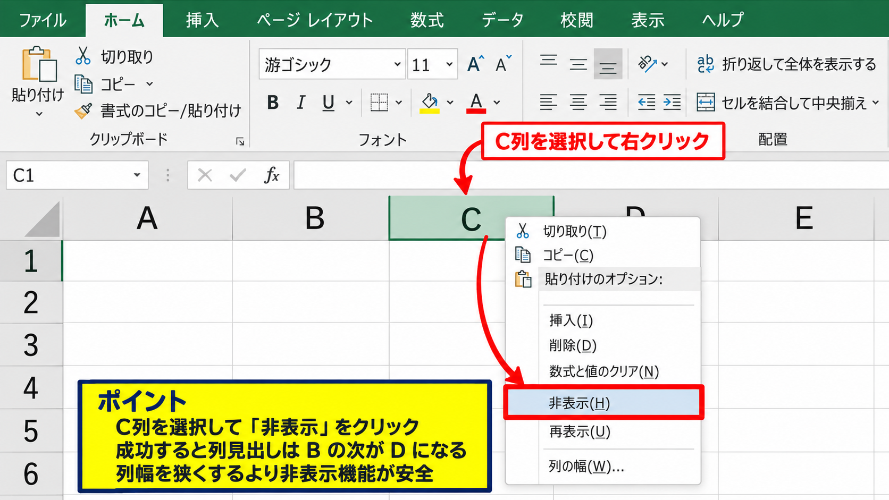Select the Format Painter brush icon
This screenshot has height=500, width=889.
pyautogui.click(x=83, y=111)
